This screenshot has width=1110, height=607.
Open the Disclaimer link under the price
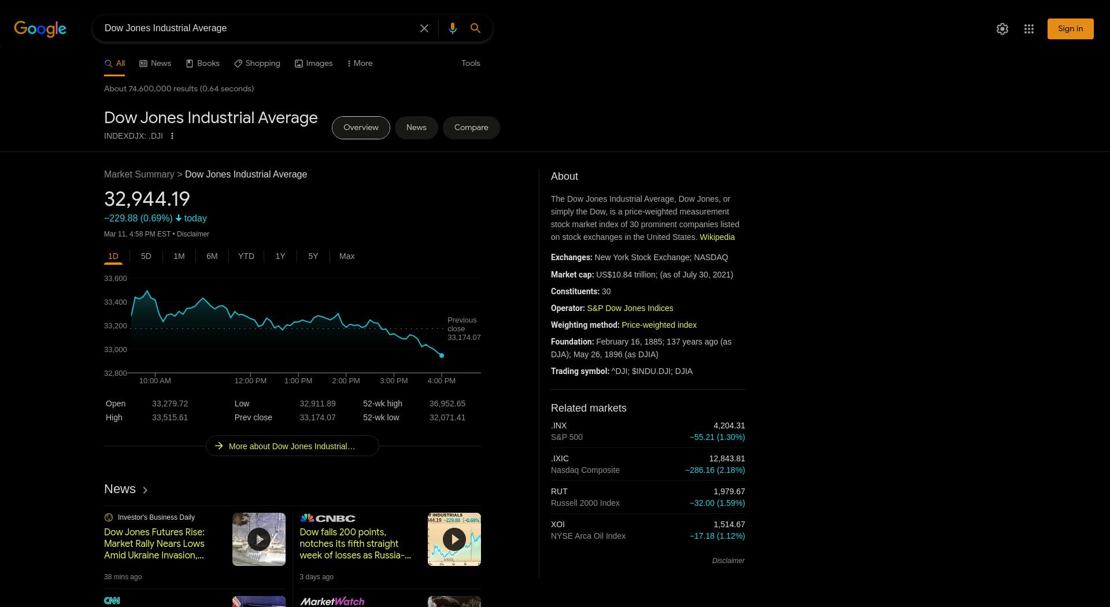(x=193, y=234)
